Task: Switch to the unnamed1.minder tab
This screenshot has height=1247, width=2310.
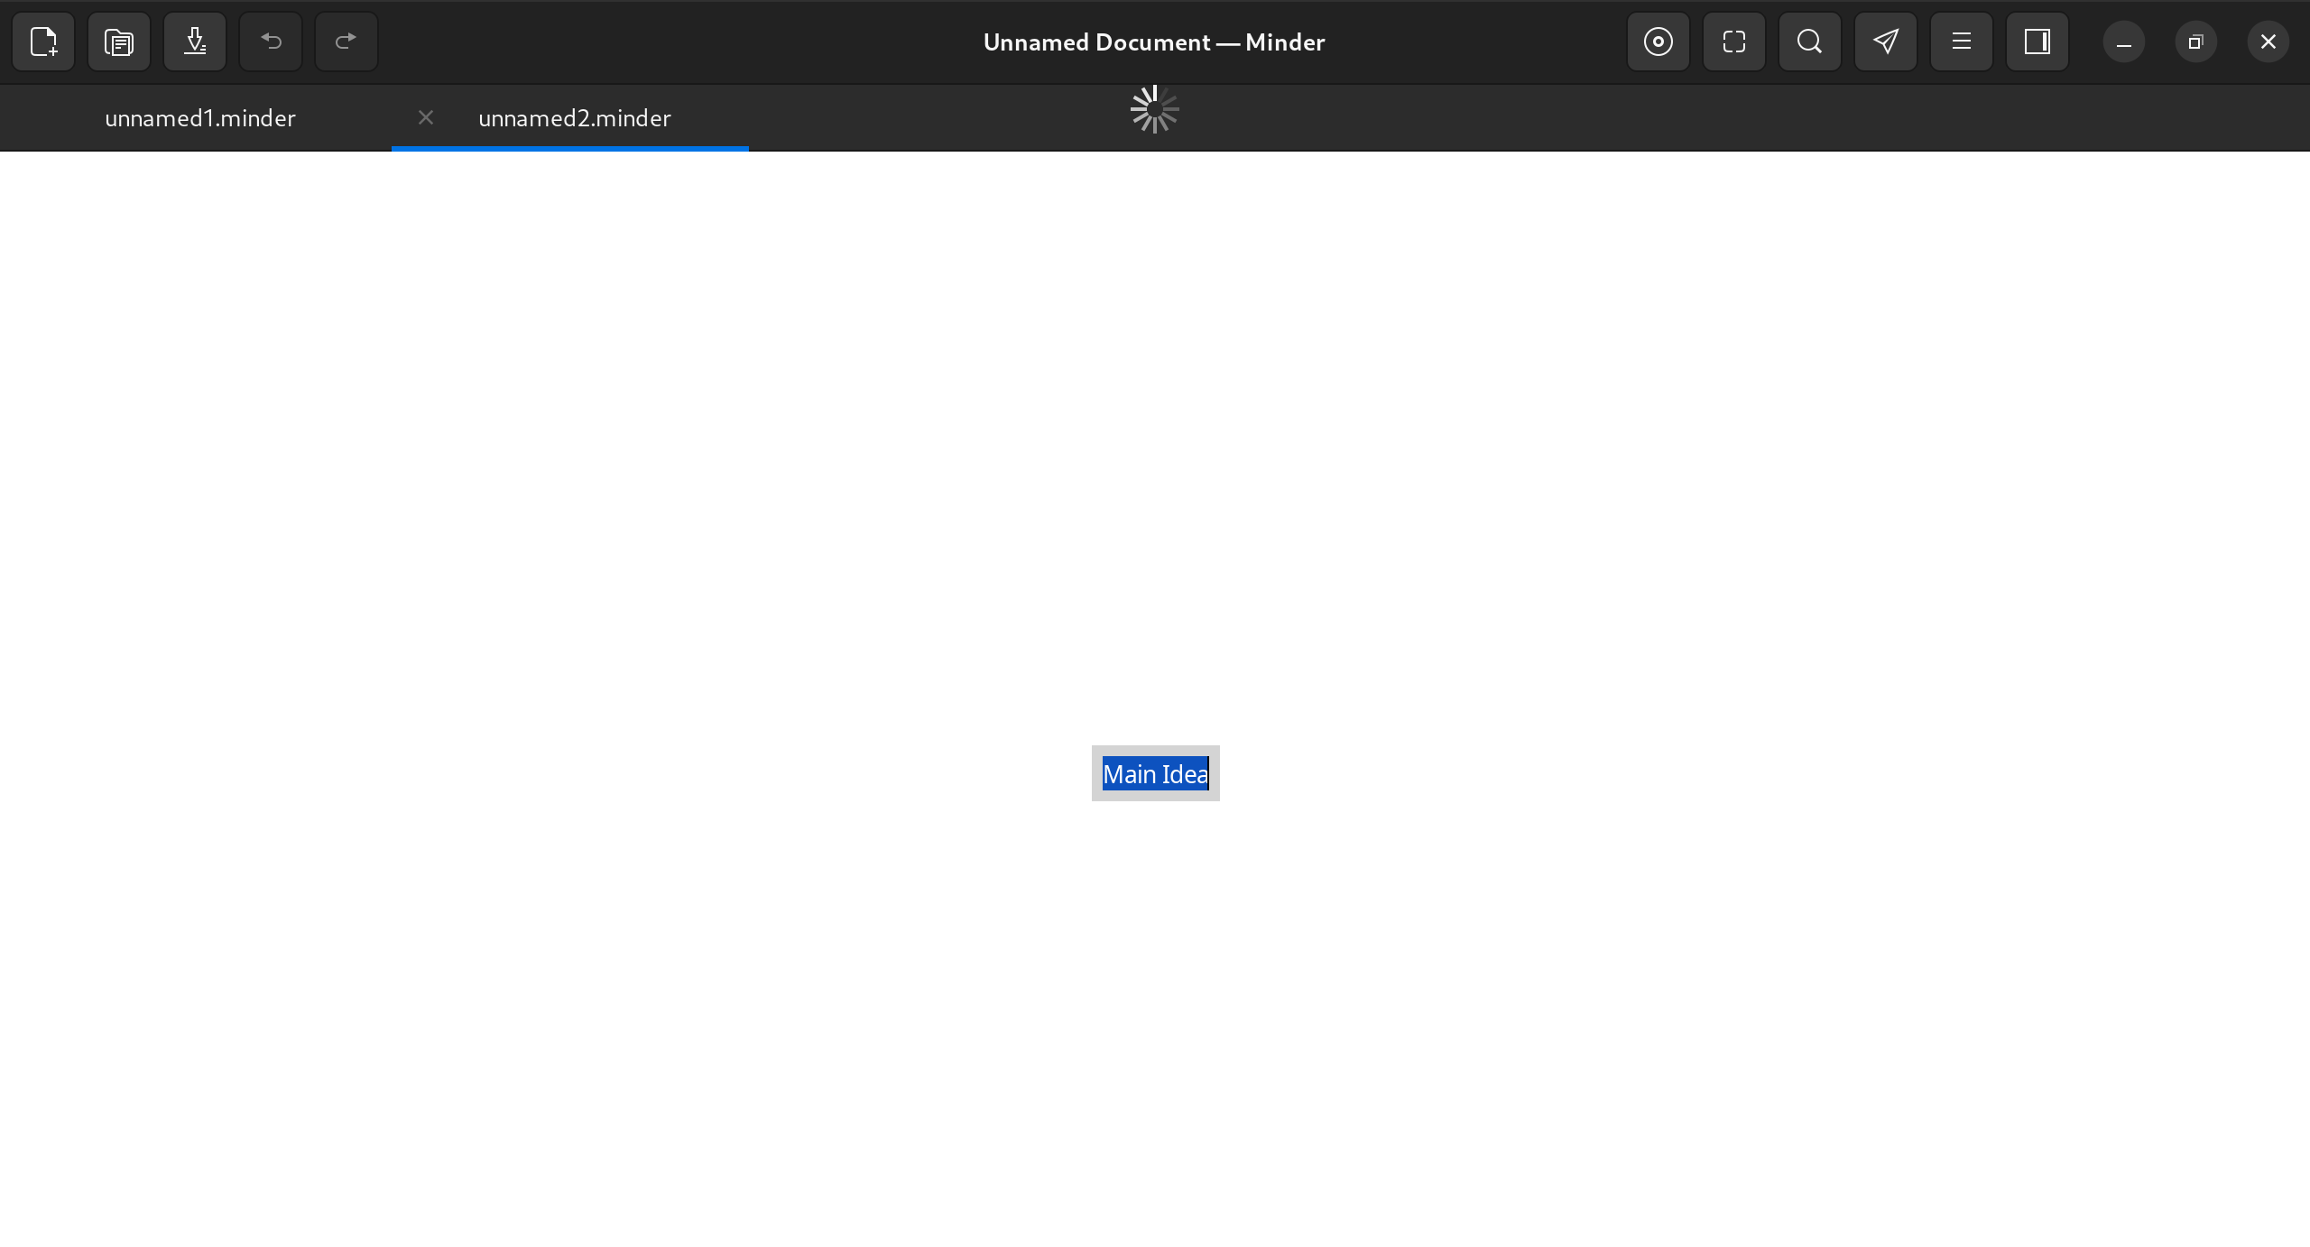Action: (x=200, y=117)
